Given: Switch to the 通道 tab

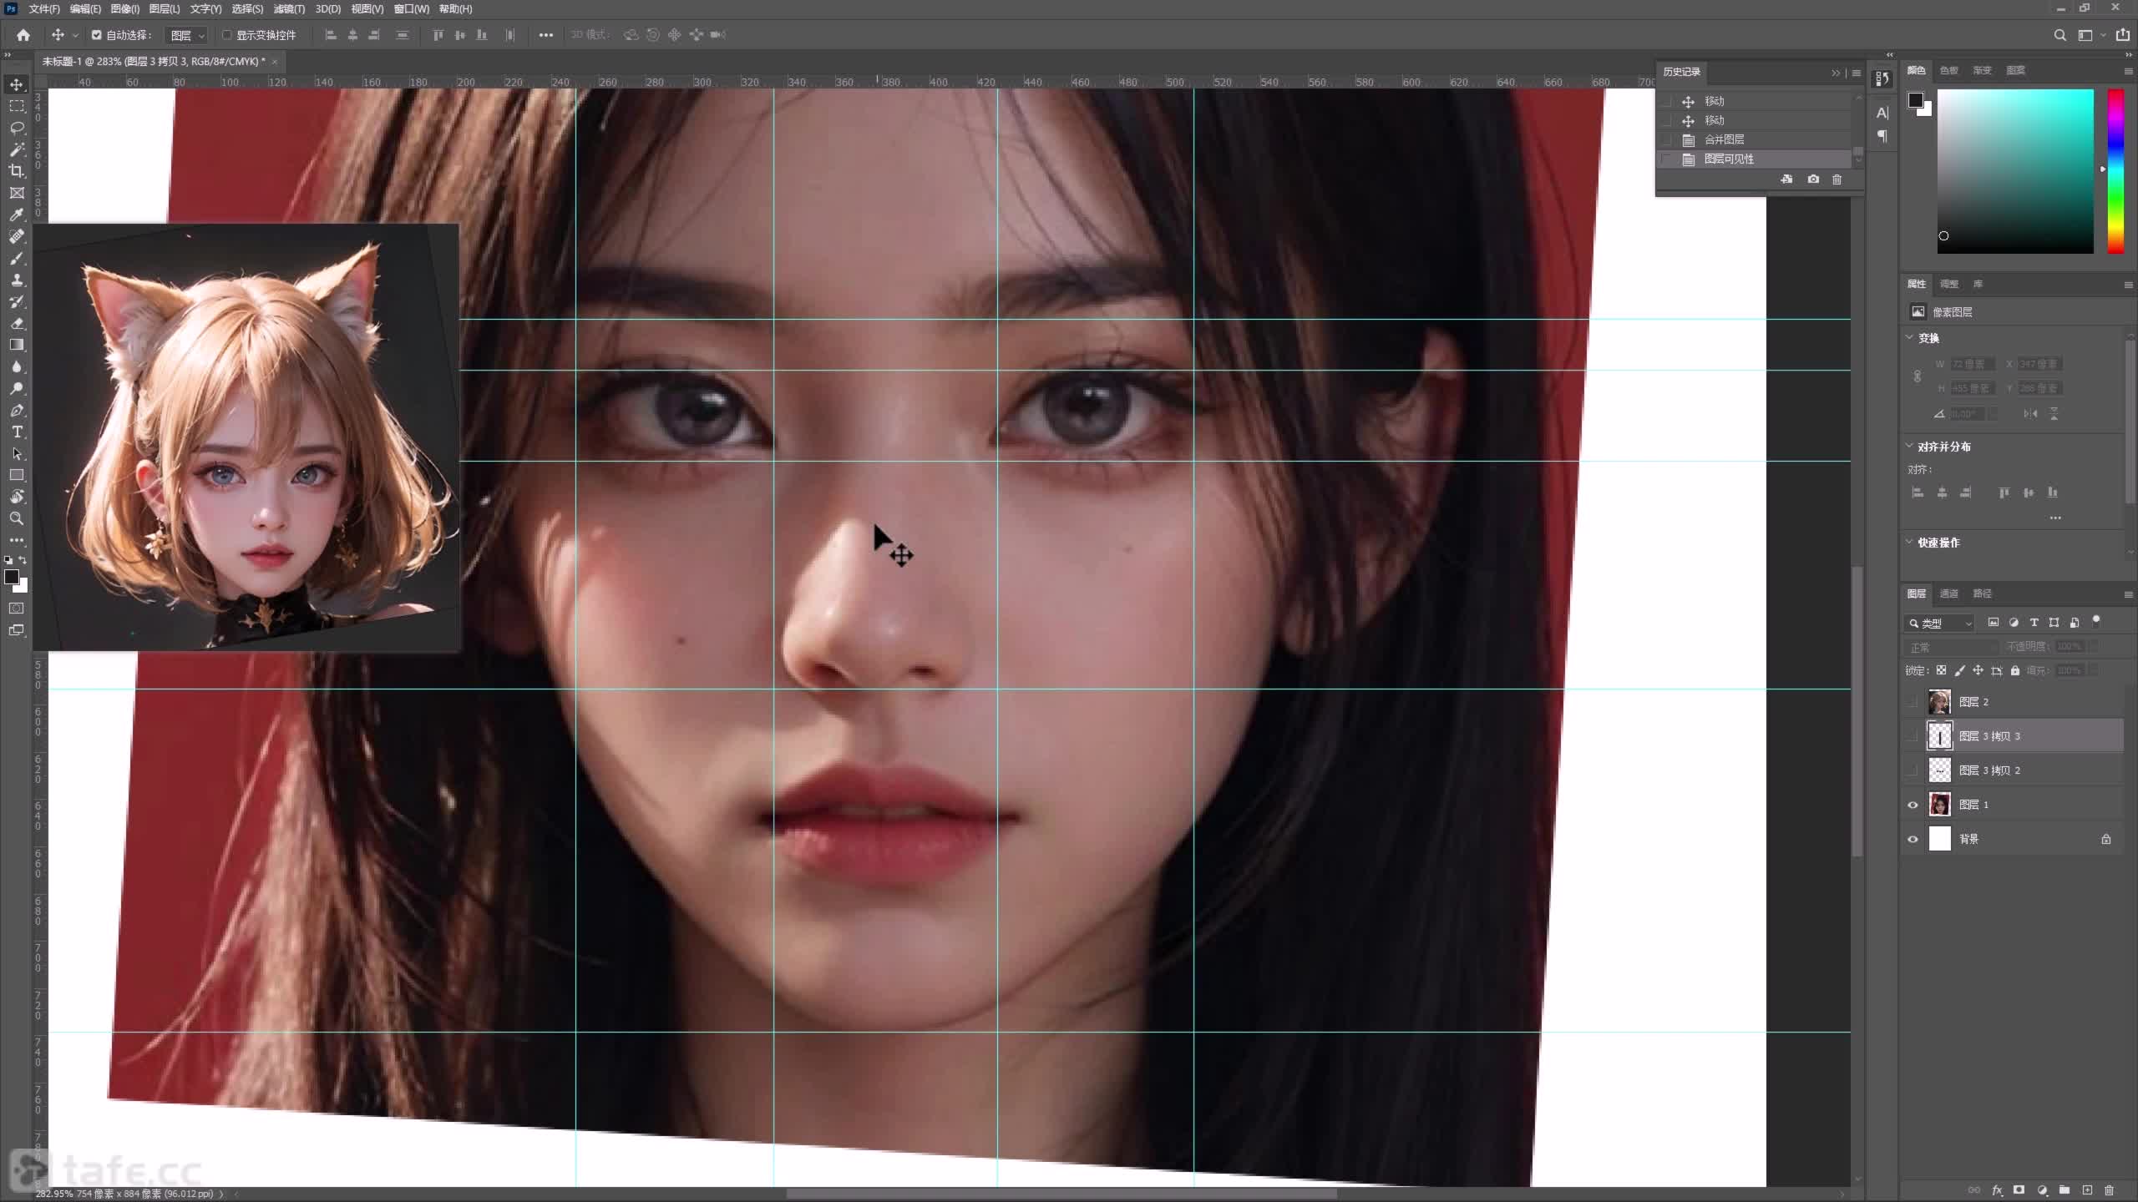Looking at the screenshot, I should (1949, 593).
